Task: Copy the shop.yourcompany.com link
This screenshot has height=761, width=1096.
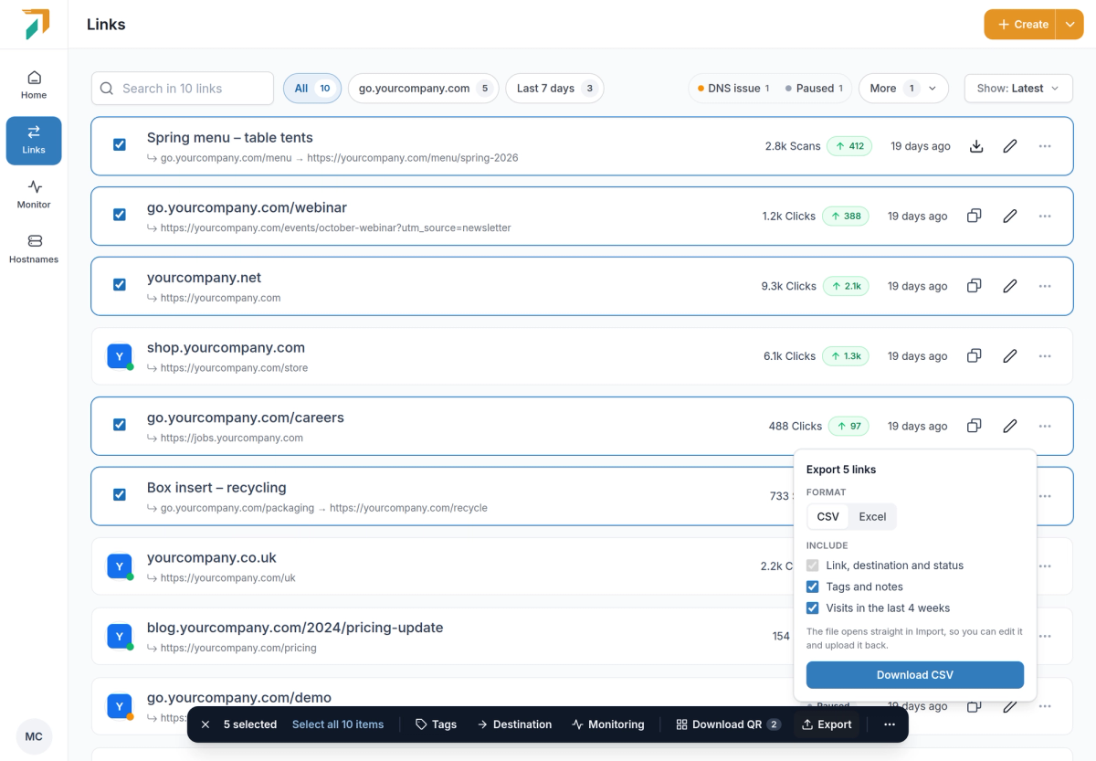Action: [x=975, y=356]
